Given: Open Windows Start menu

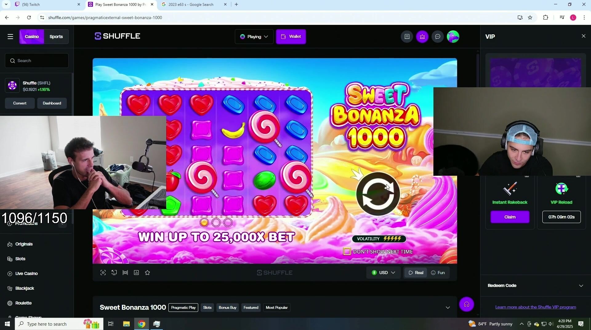Looking at the screenshot, I should [x=7, y=324].
